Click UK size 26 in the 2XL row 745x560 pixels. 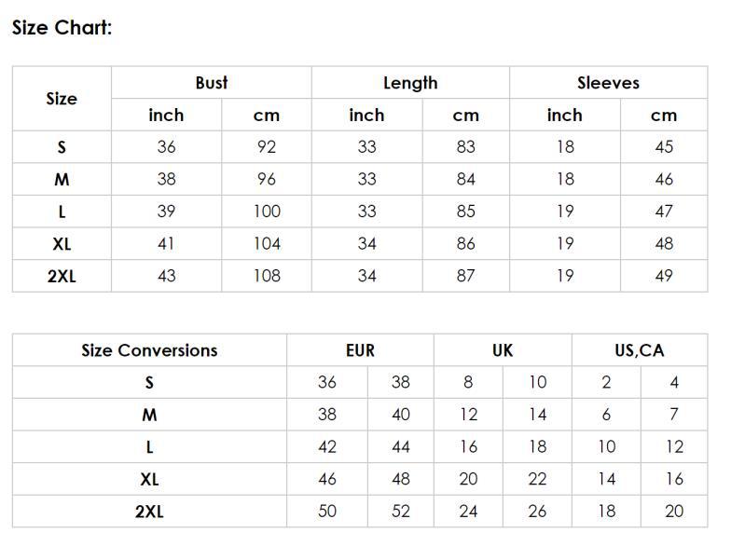(538, 511)
